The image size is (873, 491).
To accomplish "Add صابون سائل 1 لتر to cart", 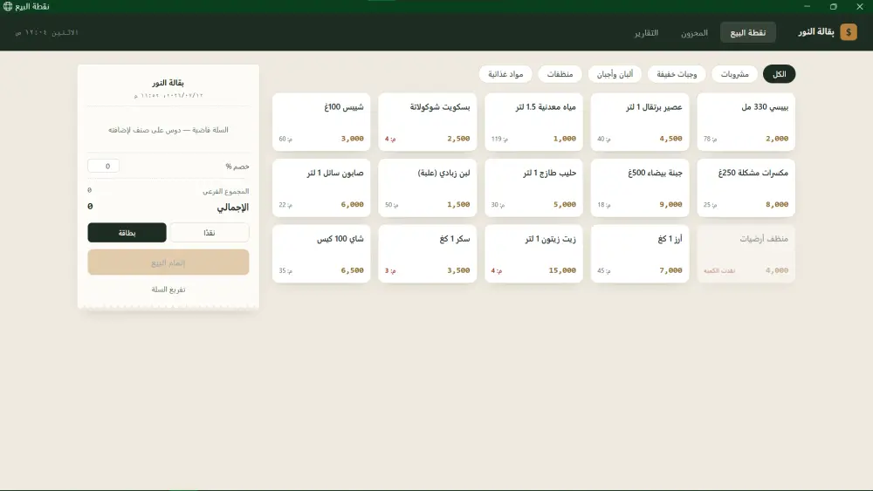I will [321, 188].
